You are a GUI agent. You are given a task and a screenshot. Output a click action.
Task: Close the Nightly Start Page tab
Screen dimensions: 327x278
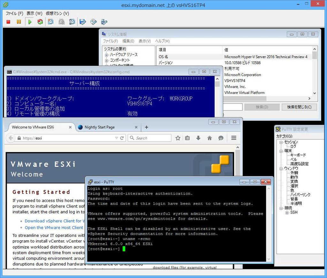136,127
